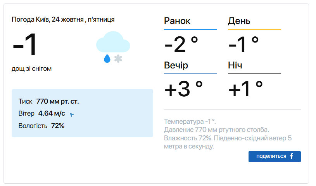Click the дощ зі снігом description
Screen dimensions: 316x186
[31, 68]
